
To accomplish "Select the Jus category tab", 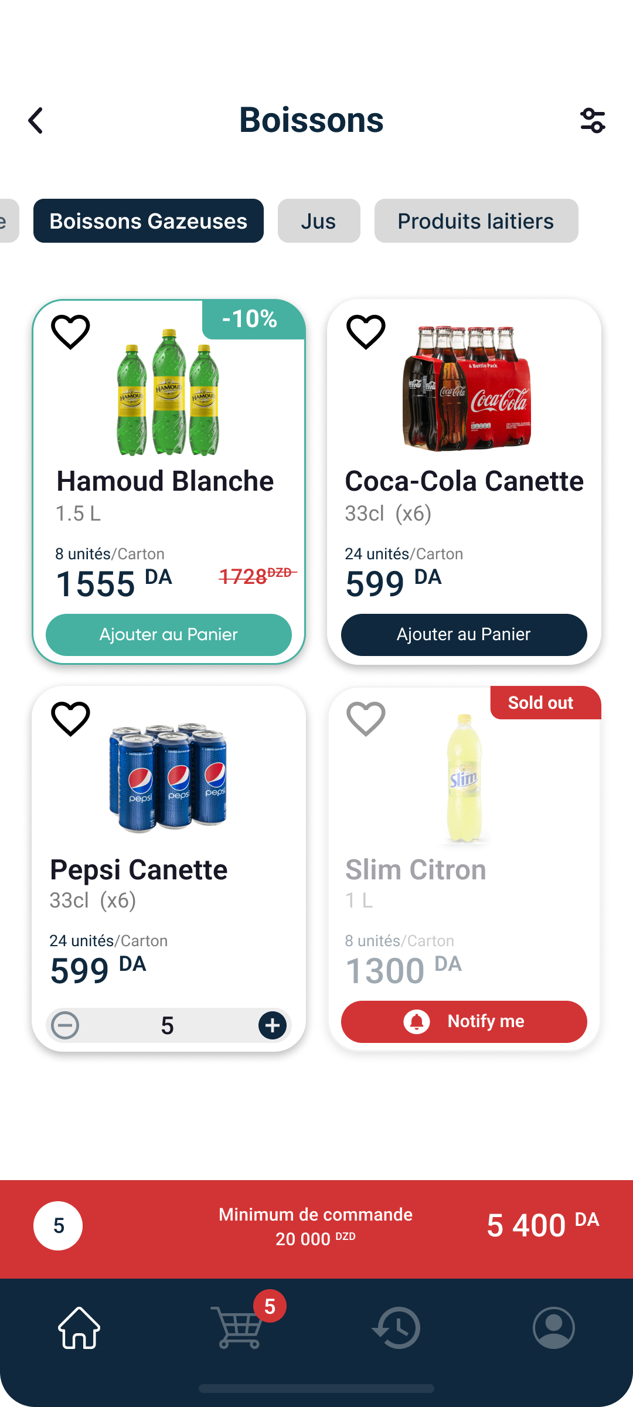I will pyautogui.click(x=319, y=221).
